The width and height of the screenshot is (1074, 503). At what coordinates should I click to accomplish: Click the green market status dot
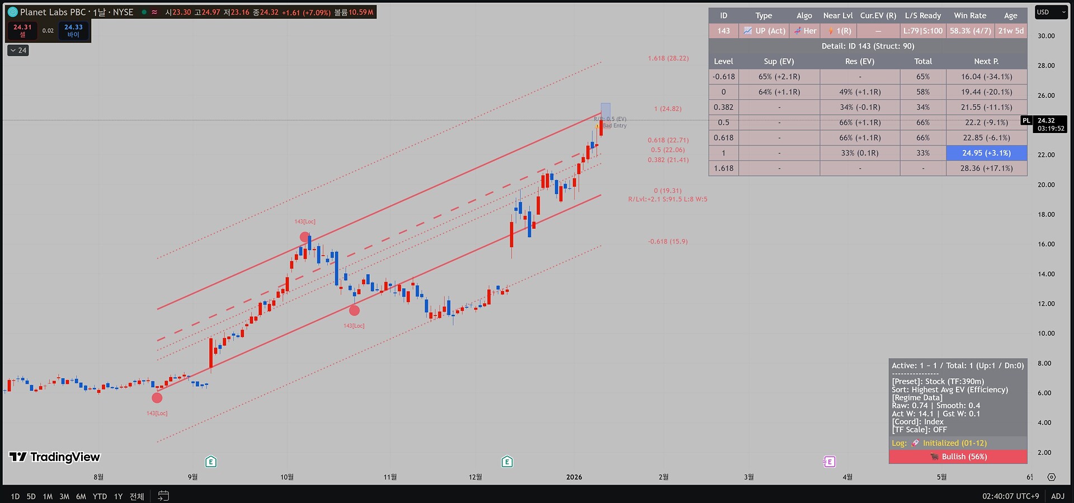tap(144, 12)
